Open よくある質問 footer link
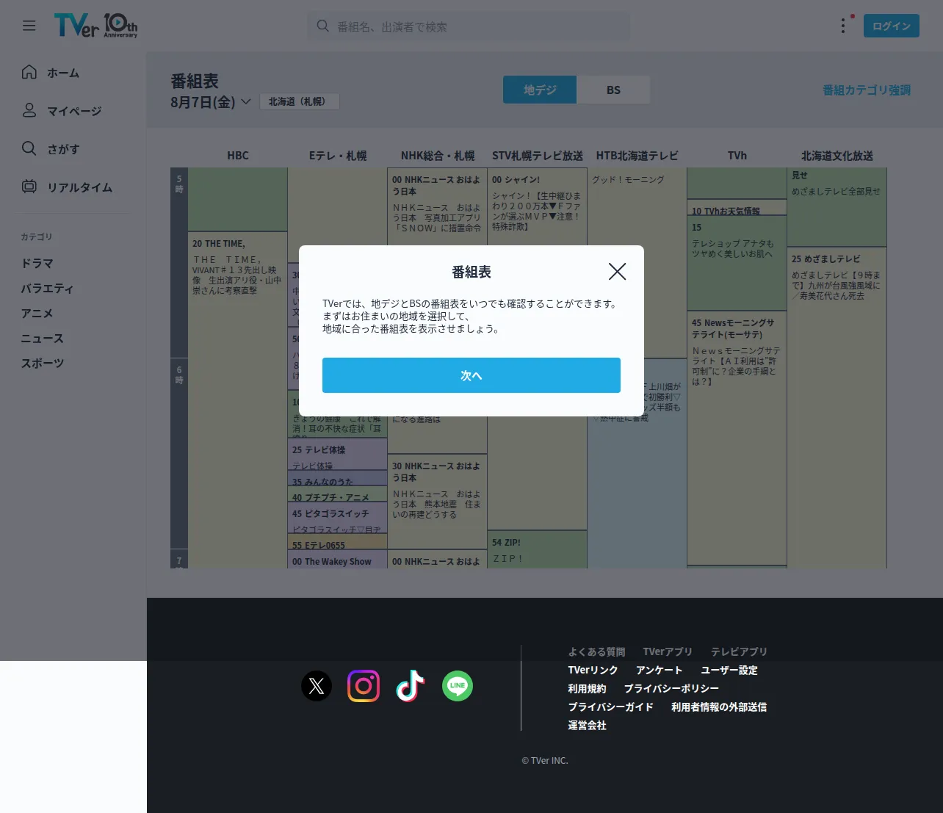 (x=596, y=651)
